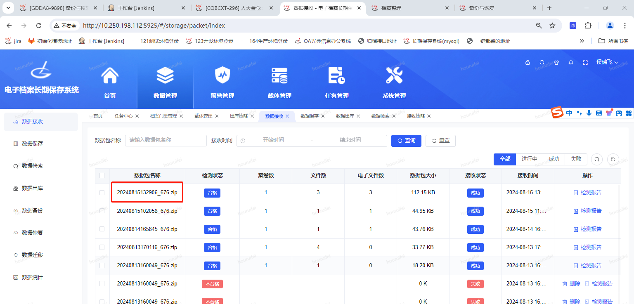Reload the page with the browser refresh icon
Screen dimensions: 634x304
(x=39, y=26)
